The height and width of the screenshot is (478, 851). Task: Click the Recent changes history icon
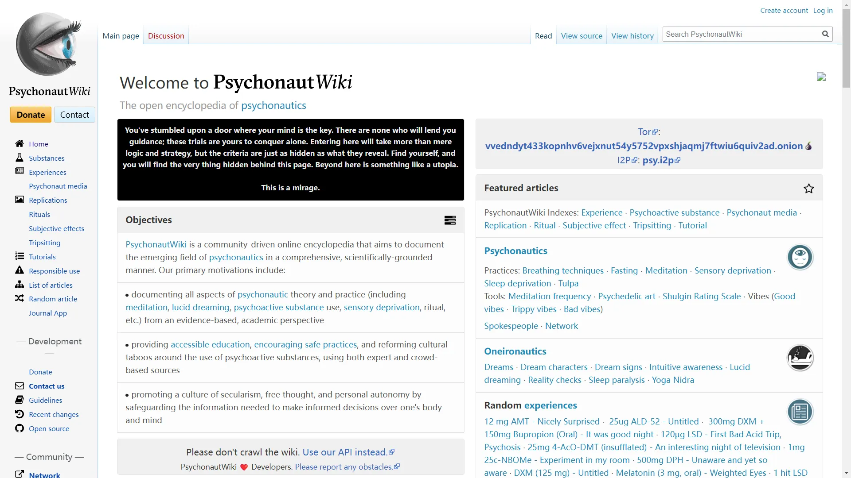coord(20,414)
